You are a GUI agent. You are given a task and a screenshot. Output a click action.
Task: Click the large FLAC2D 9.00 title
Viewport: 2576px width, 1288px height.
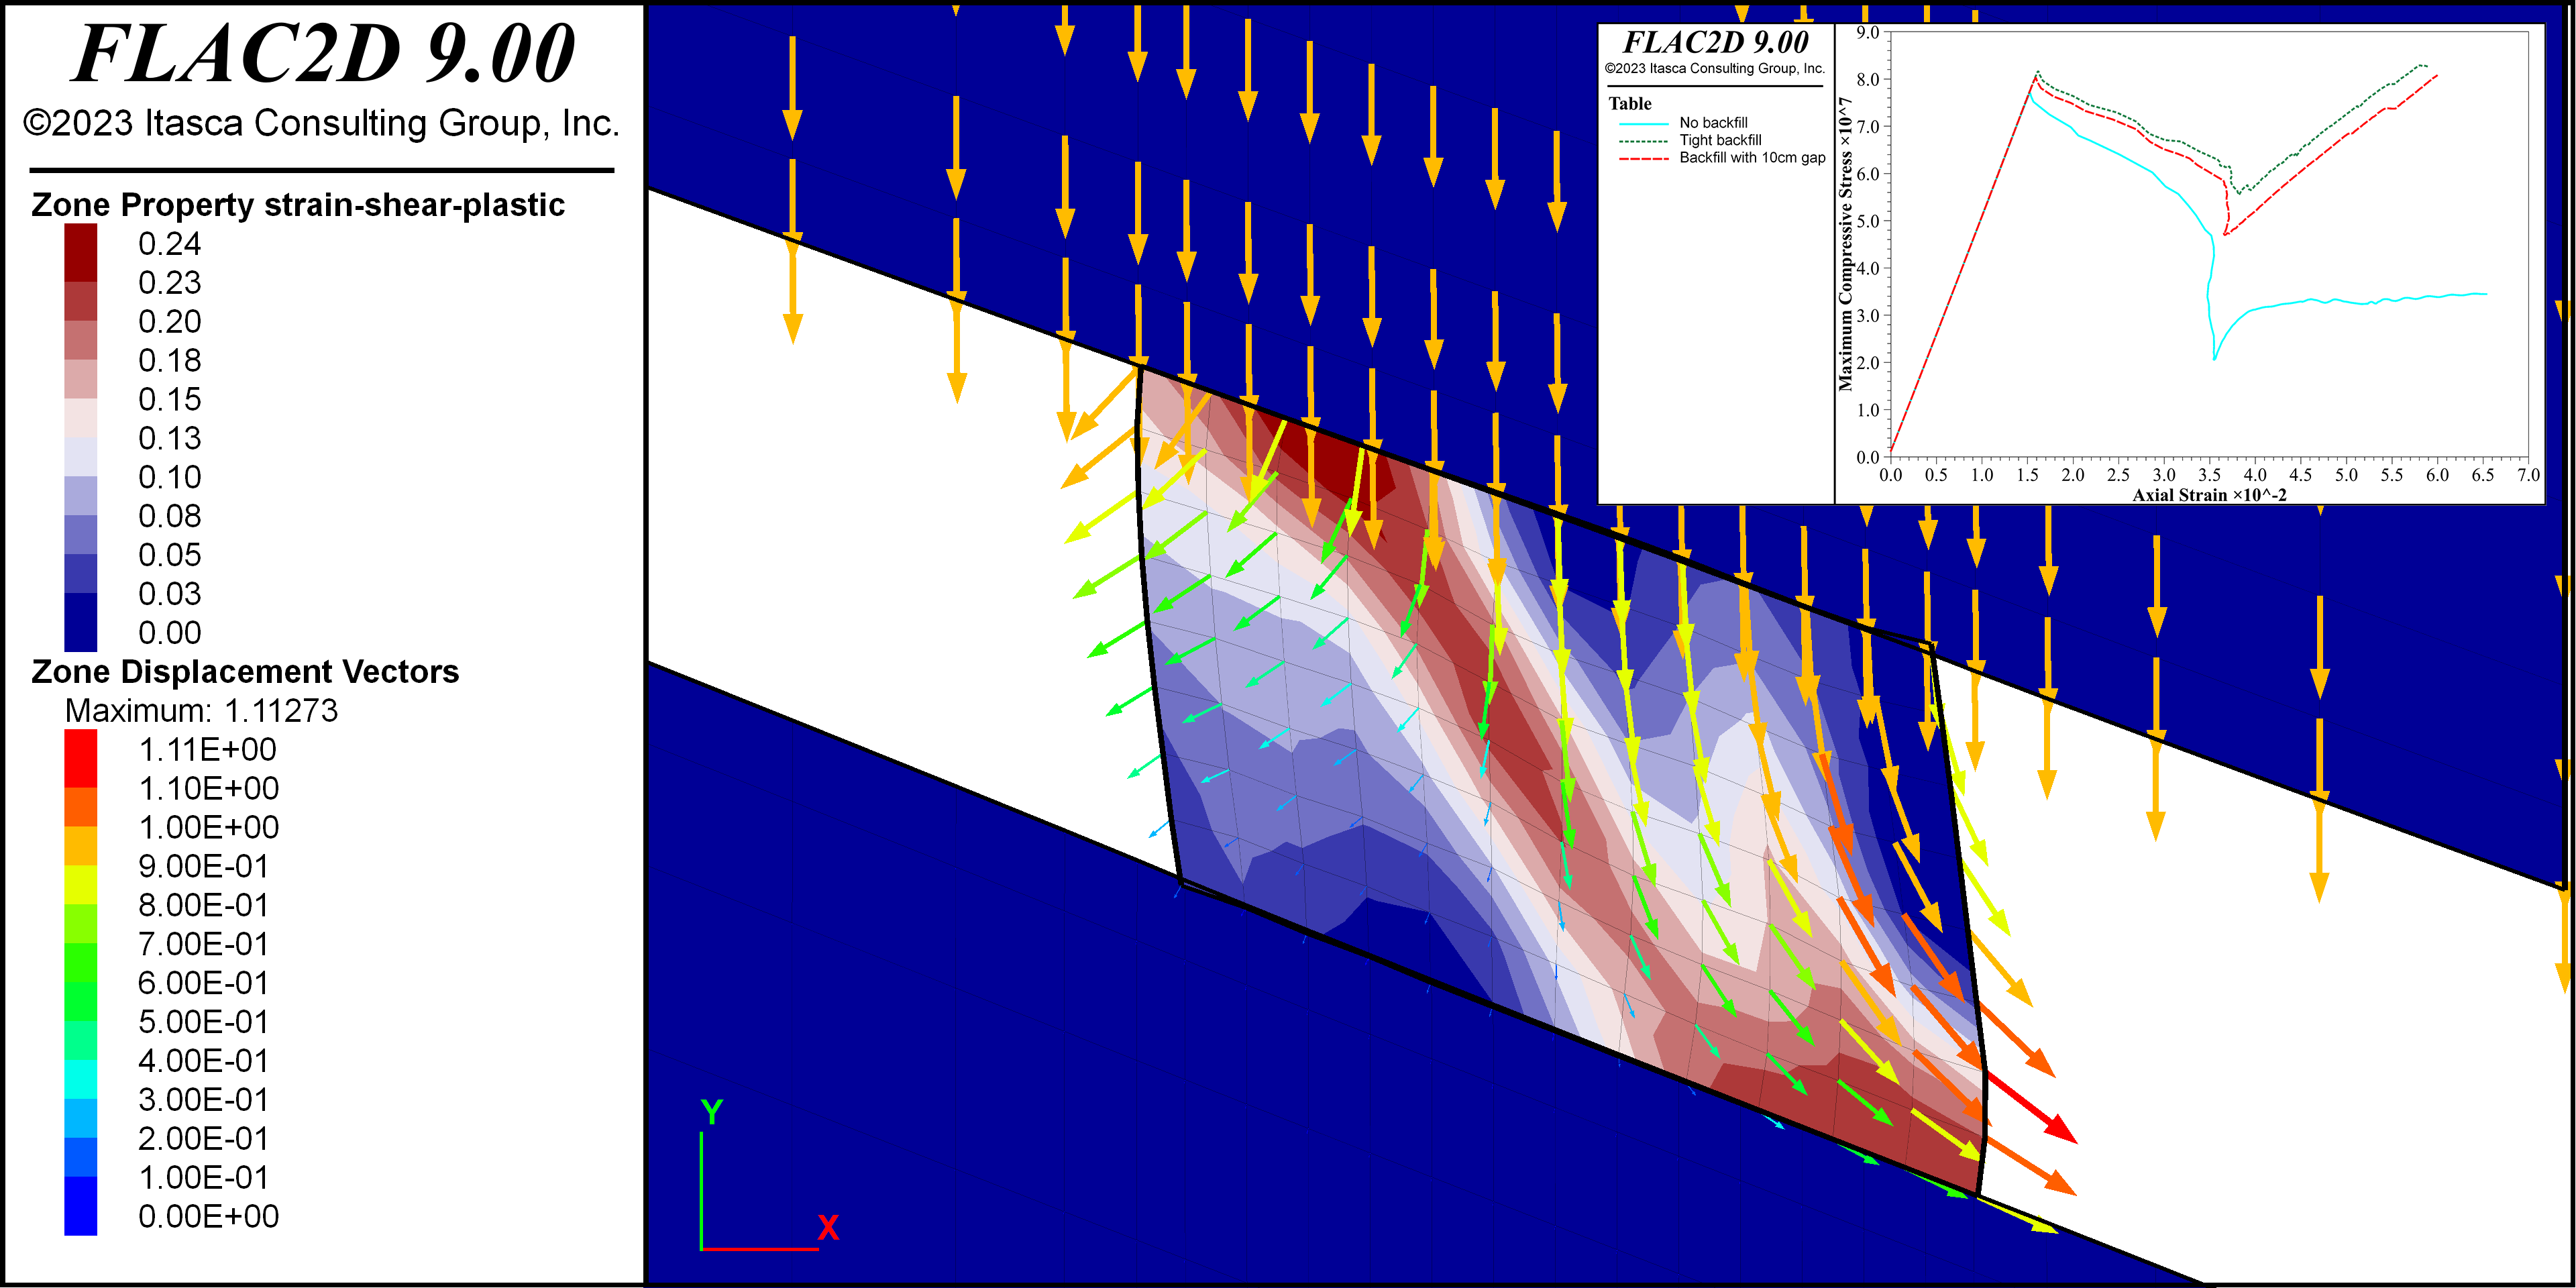(x=324, y=54)
